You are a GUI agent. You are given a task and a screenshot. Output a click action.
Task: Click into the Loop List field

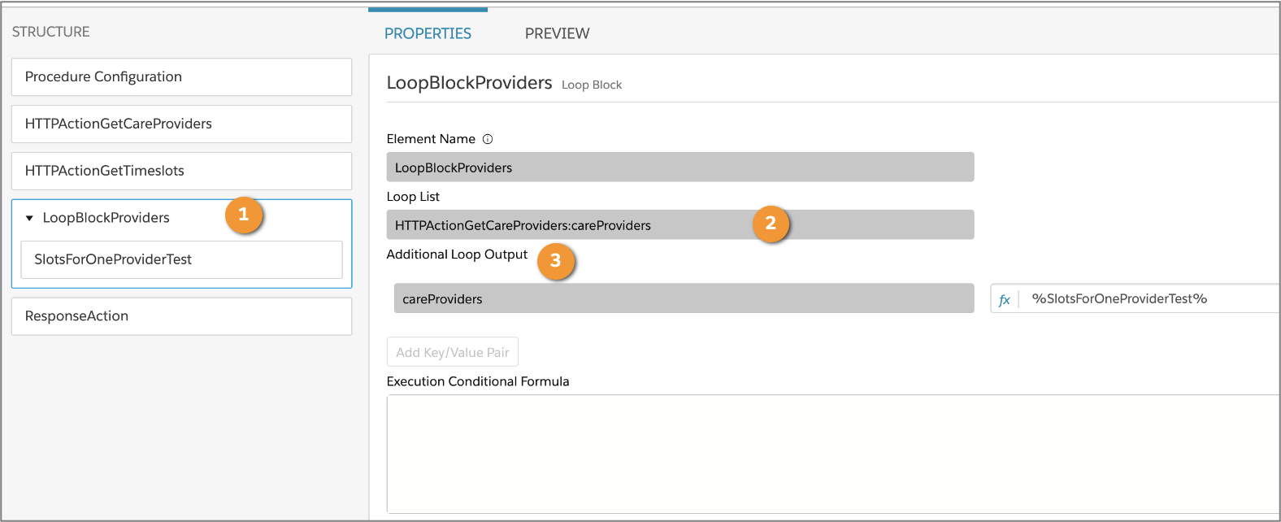pyautogui.click(x=680, y=225)
